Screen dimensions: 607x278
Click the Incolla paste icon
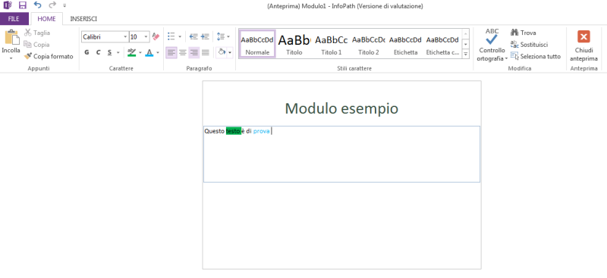coord(11,39)
